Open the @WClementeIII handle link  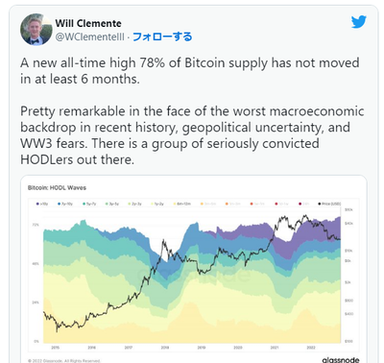(x=89, y=36)
